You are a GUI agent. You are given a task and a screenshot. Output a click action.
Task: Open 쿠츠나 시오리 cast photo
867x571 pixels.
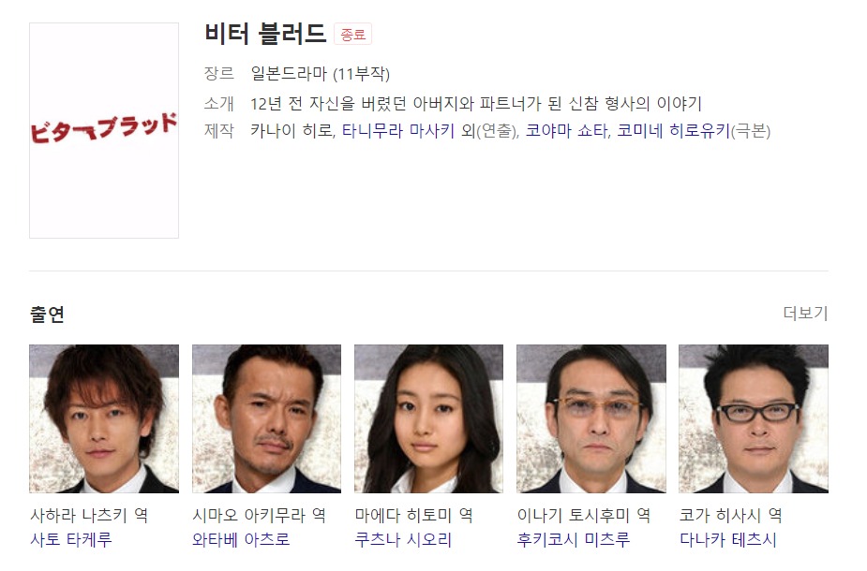[428, 418]
